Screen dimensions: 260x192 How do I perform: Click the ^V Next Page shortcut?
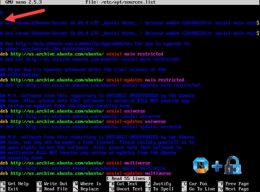pyautogui.click(x=233, y=189)
